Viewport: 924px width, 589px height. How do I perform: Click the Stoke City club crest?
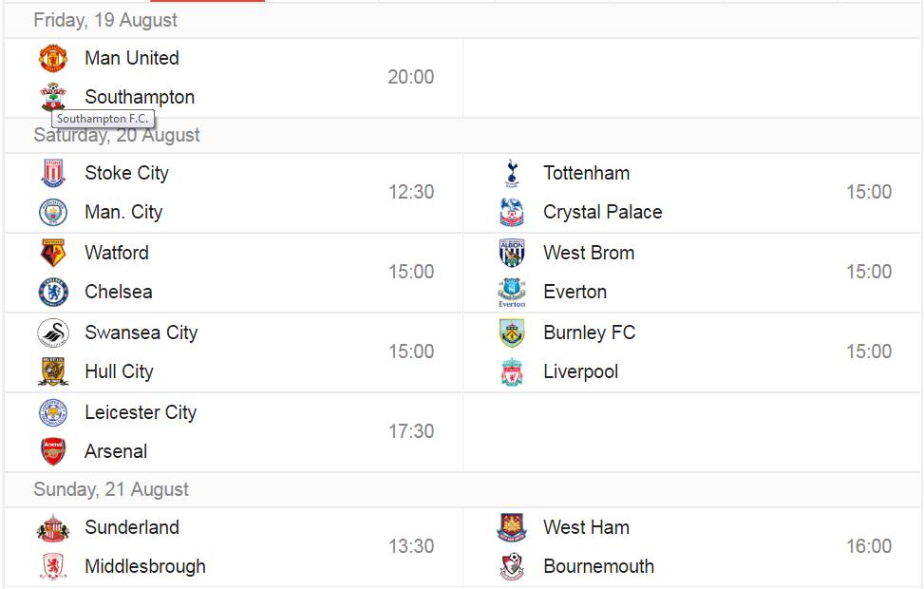tap(53, 173)
